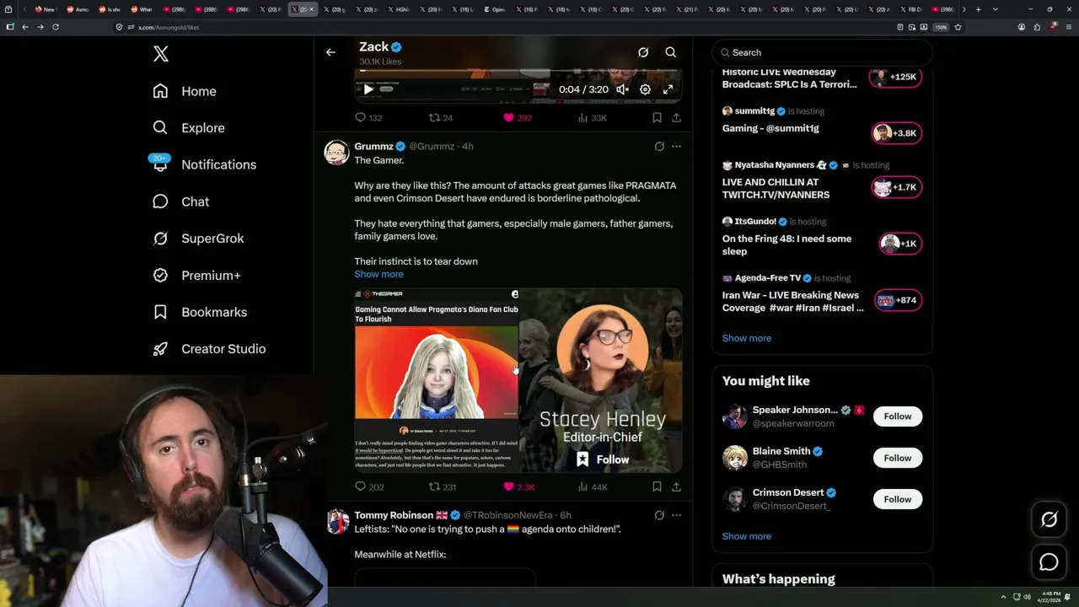Click Grok icon on Grummz post
This screenshot has height=607, width=1079.
[659, 146]
